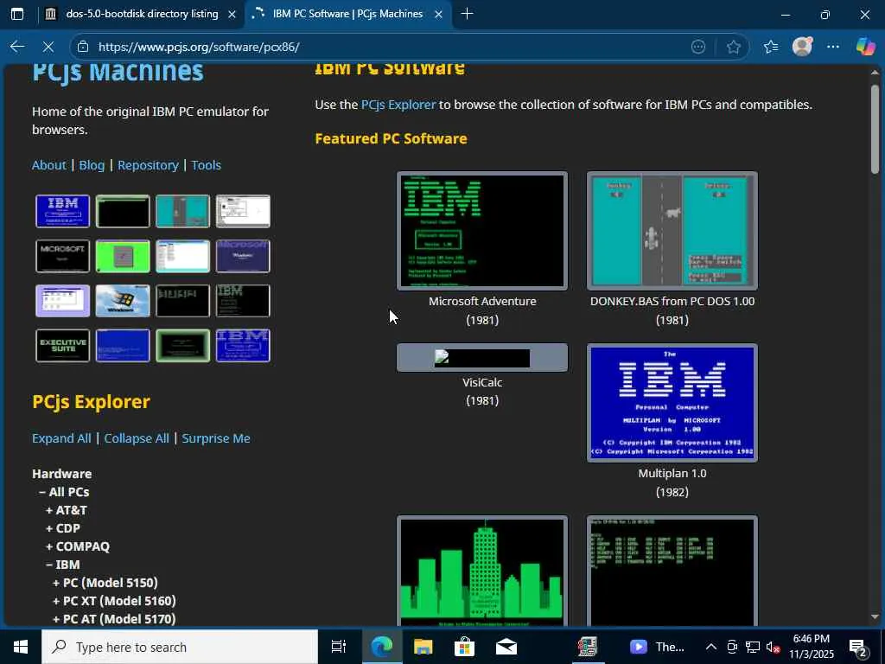The image size is (885, 664).
Task: Close the dos-5.0-bootdisk directory listing tab
Action: click(232, 14)
